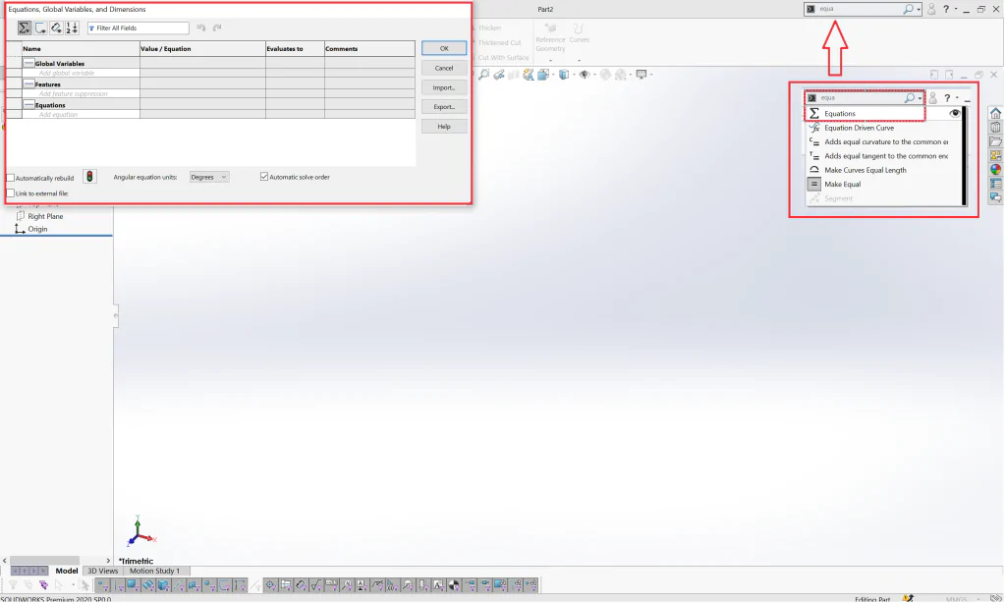Collapse the Features section in the table
This screenshot has width=1006, height=604.
[x=28, y=83]
